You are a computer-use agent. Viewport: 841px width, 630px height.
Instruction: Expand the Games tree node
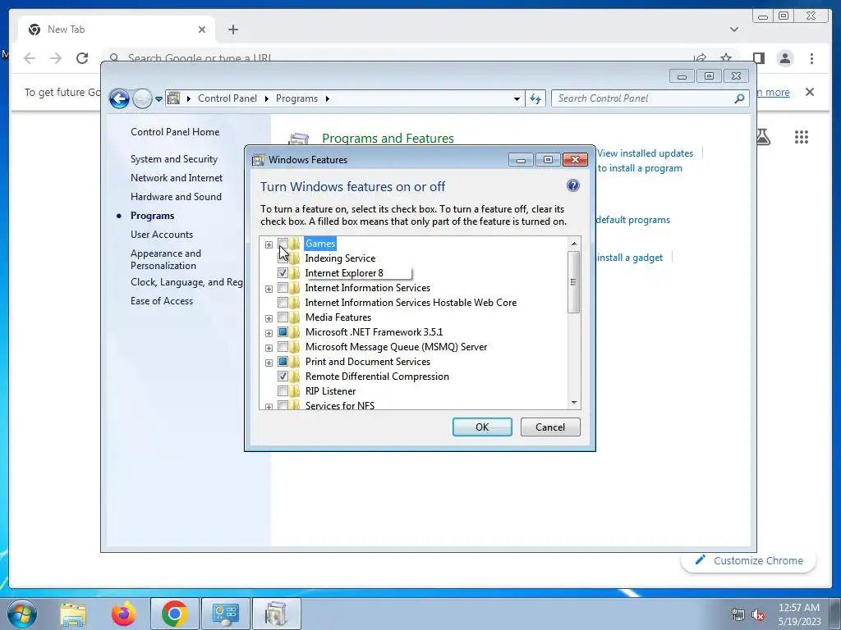pos(269,244)
